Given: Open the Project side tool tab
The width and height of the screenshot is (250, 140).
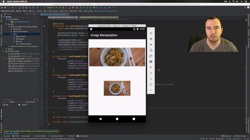Looking at the screenshot, I should pos(1,18).
